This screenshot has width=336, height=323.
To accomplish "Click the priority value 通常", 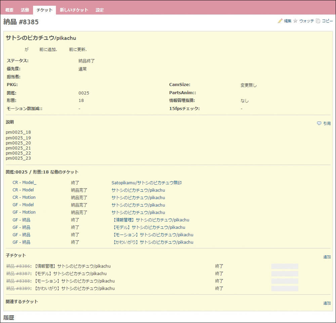I will click(83, 69).
